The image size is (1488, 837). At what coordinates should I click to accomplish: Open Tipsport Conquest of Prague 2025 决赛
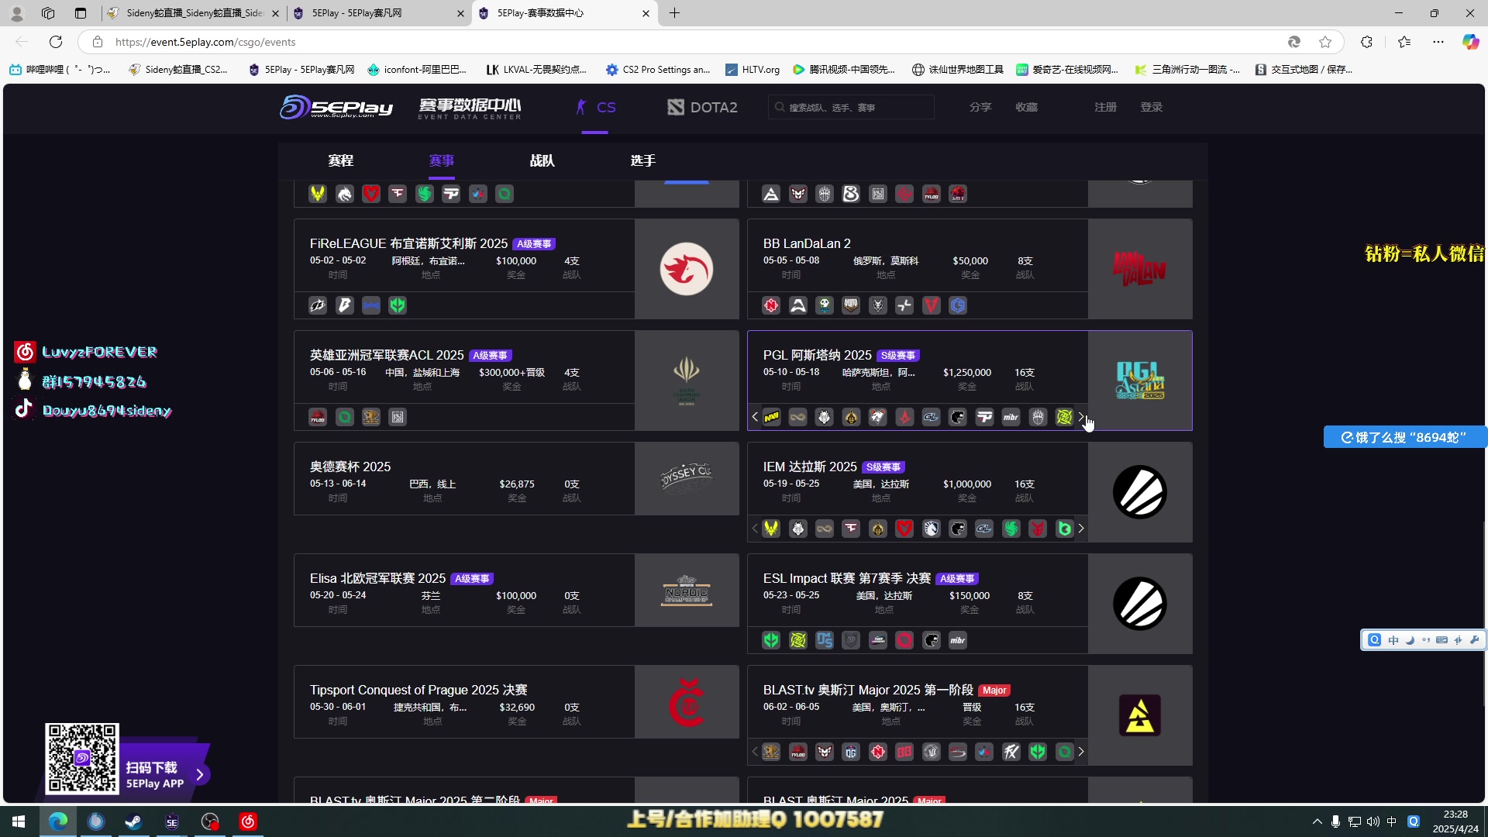pyautogui.click(x=418, y=690)
